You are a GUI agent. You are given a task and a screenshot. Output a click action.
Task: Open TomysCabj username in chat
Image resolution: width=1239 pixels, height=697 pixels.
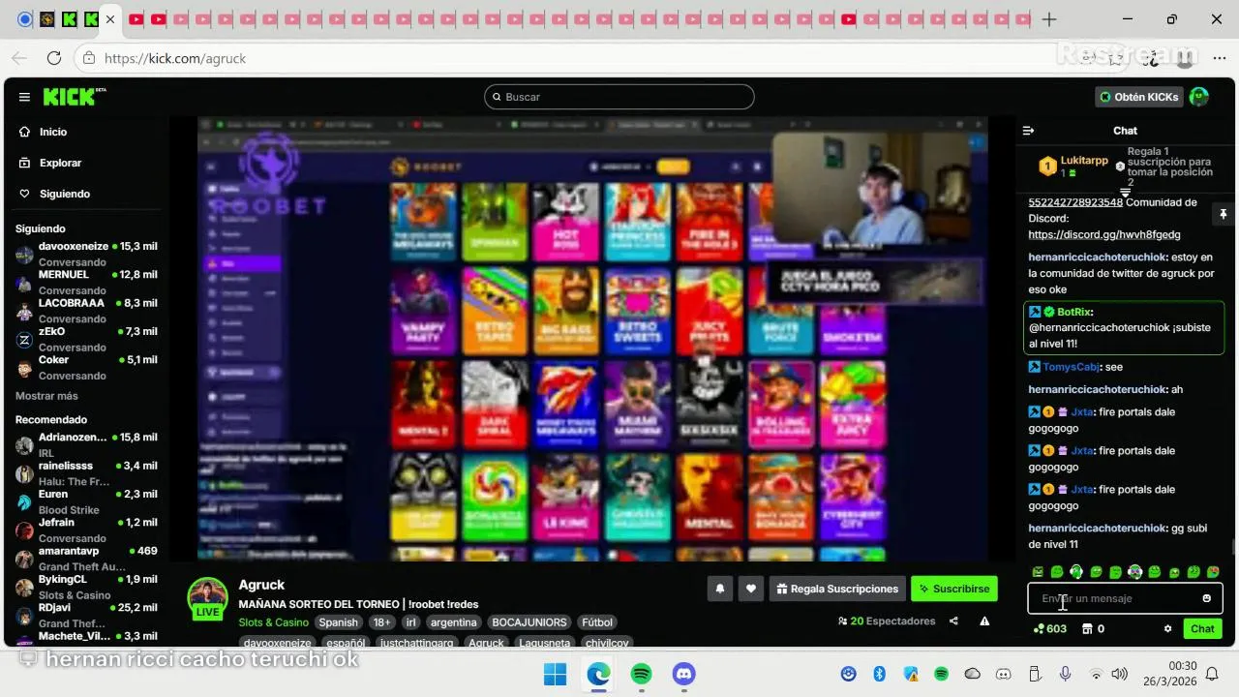point(1071,367)
